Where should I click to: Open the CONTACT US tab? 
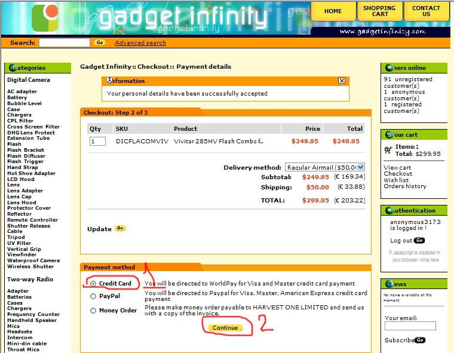click(426, 11)
